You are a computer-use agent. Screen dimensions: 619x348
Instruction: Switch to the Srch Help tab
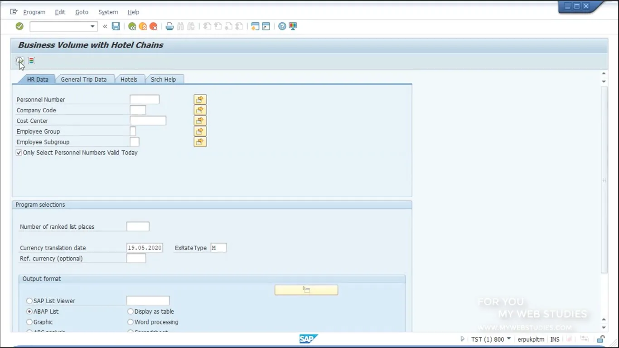pos(163,79)
